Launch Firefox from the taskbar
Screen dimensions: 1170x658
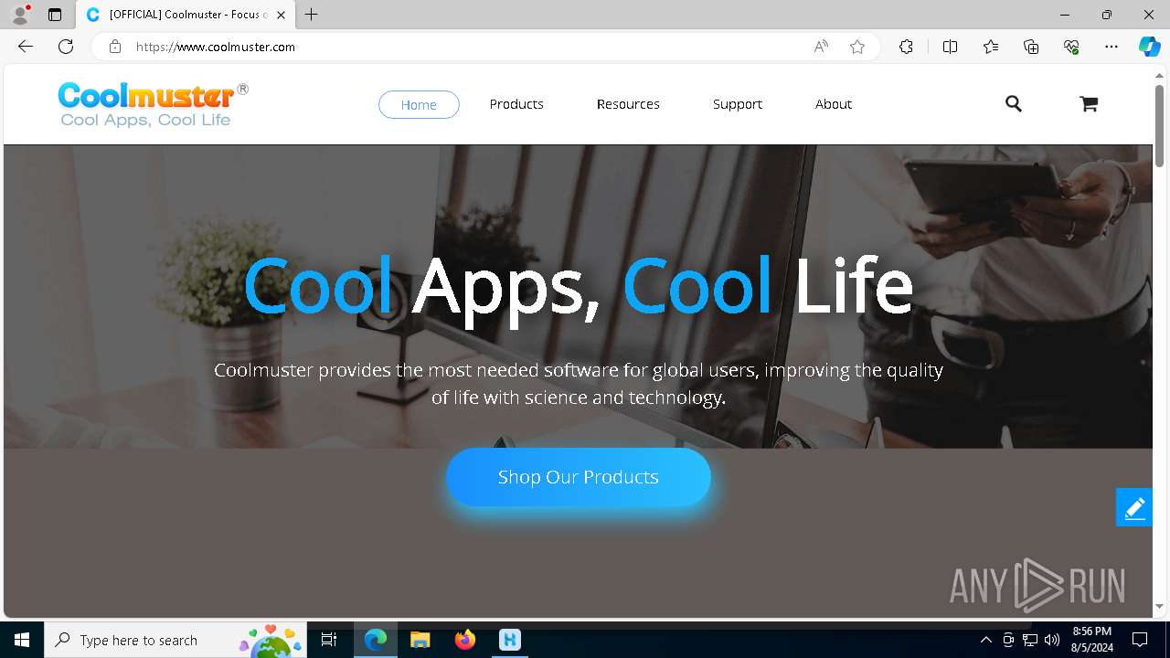[465, 640]
